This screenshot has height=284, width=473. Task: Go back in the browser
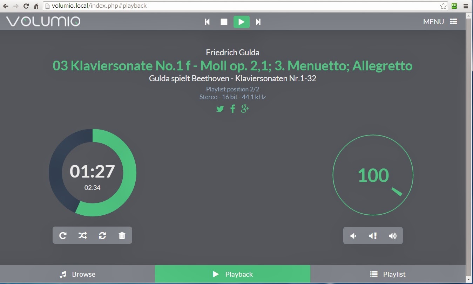pyautogui.click(x=6, y=6)
